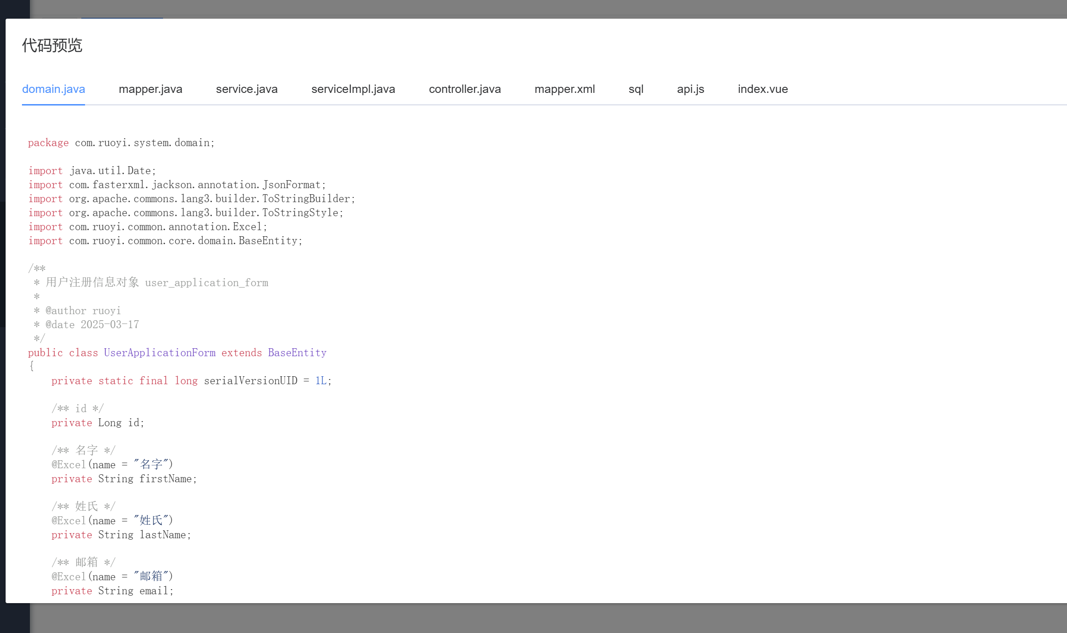Open the sql tab
Viewport: 1067px width, 633px height.
[636, 89]
